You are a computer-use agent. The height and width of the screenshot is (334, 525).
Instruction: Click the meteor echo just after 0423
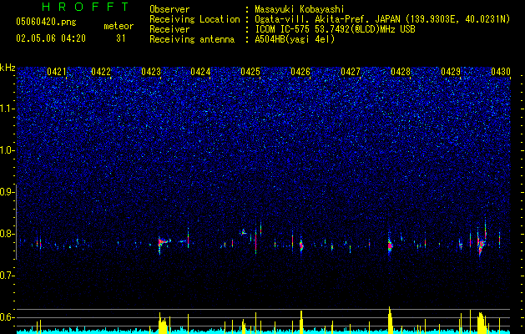point(163,243)
